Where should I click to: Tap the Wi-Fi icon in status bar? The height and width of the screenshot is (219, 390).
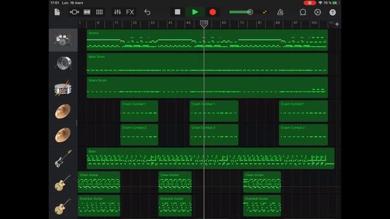point(321,2)
